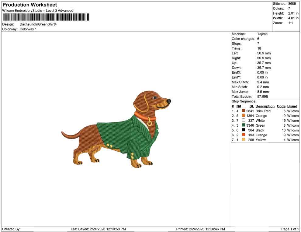
Task: Click the White color swatch for stop 3
Action: [243, 121]
